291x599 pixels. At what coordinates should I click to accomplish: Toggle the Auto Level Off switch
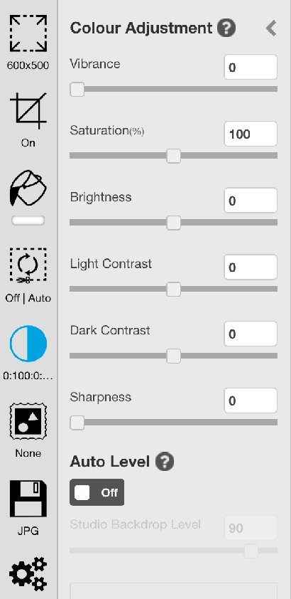click(97, 492)
